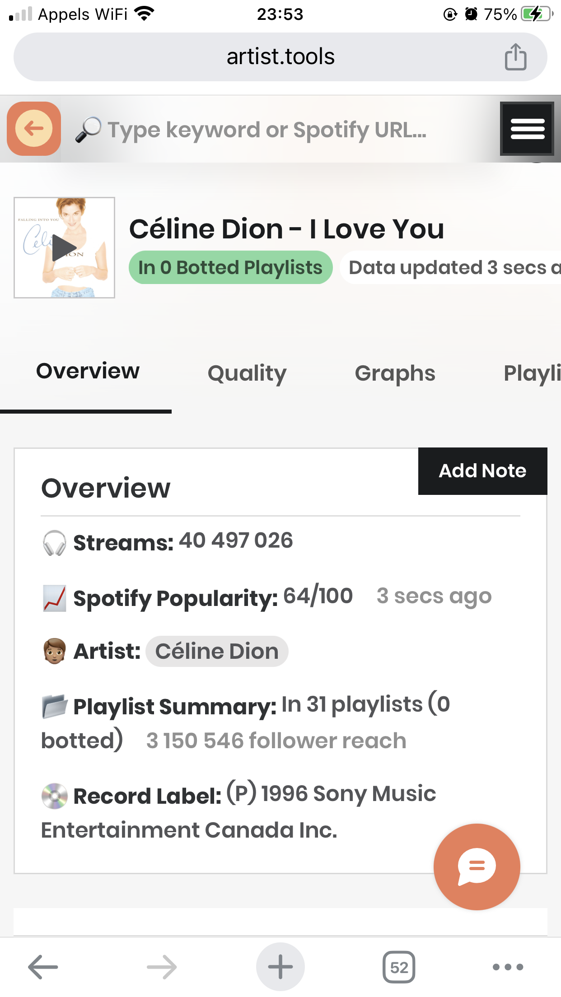Switch to the Quality tab
Viewport: 561px width, 997px height.
pos(247,373)
